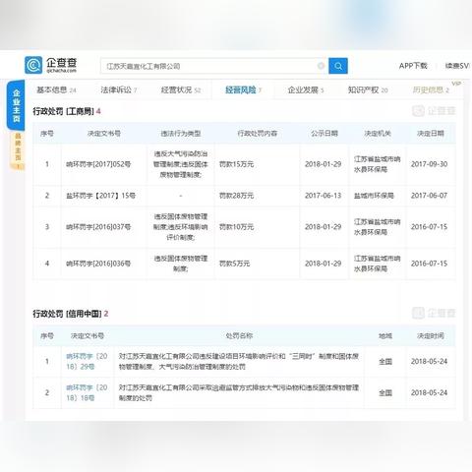The height and width of the screenshot is (472, 472).
Task: Open document link 响环罚字〔2018〕18号
Action: click(x=87, y=392)
